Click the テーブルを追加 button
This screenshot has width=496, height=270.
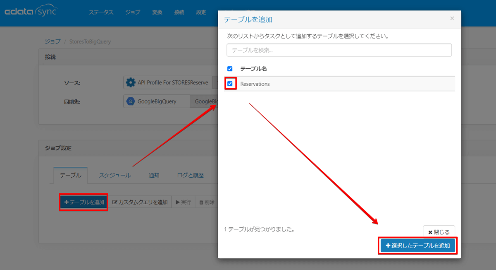[84, 202]
